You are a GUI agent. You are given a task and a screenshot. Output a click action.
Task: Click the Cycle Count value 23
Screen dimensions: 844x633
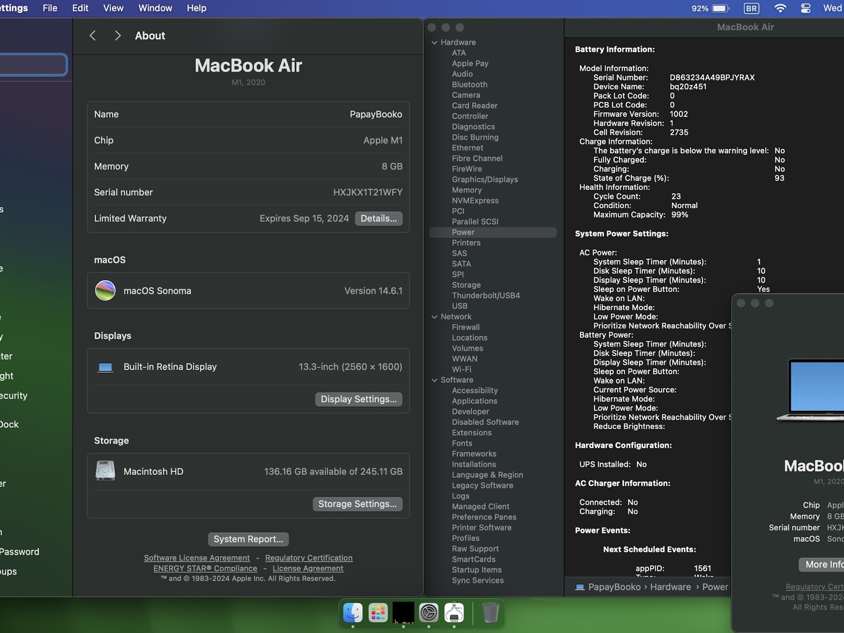pyautogui.click(x=676, y=197)
